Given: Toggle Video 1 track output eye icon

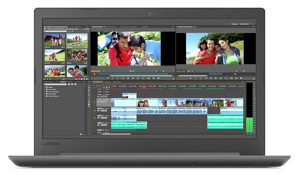Looking at the screenshot, I should [x=99, y=99].
